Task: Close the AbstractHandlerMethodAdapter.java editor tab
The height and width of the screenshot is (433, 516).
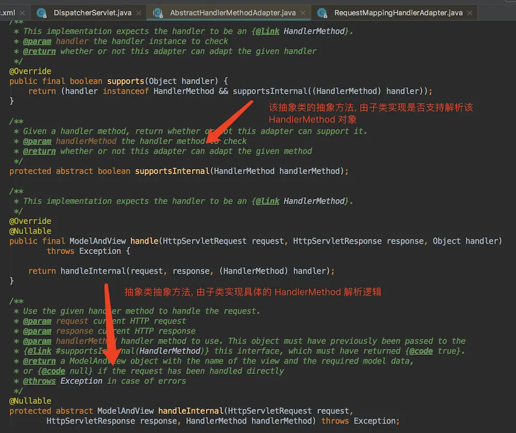Action: [304, 13]
